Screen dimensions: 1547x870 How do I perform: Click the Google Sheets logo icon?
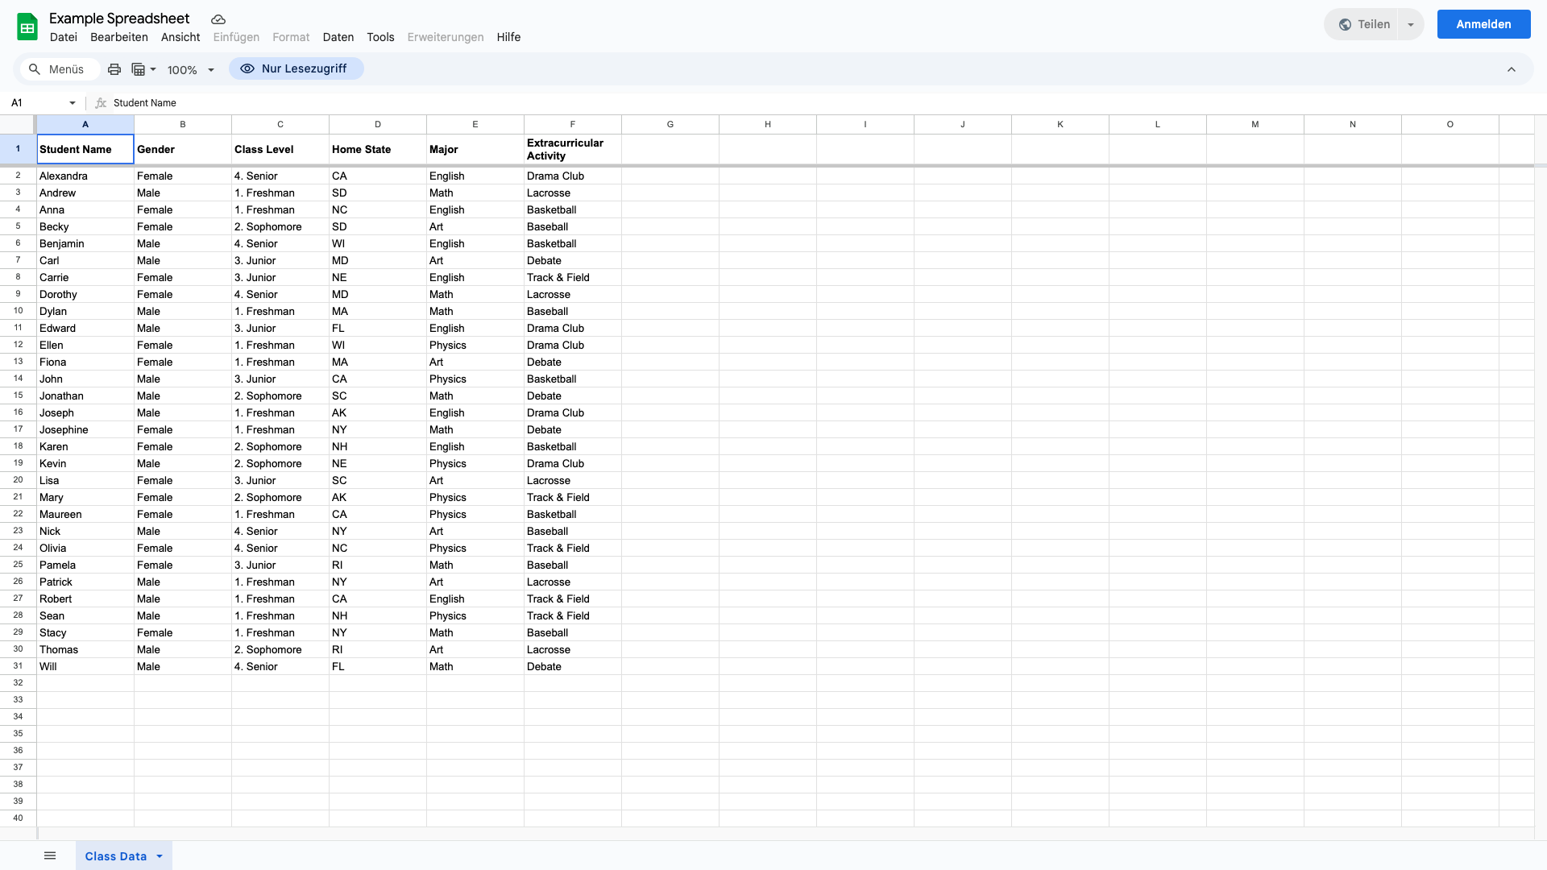point(27,26)
